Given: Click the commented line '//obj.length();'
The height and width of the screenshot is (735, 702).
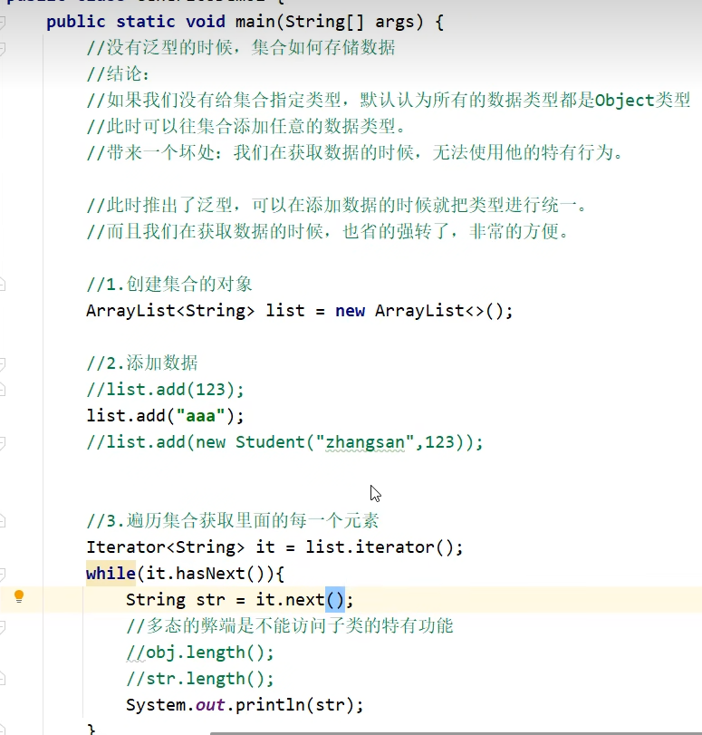Looking at the screenshot, I should (200, 653).
